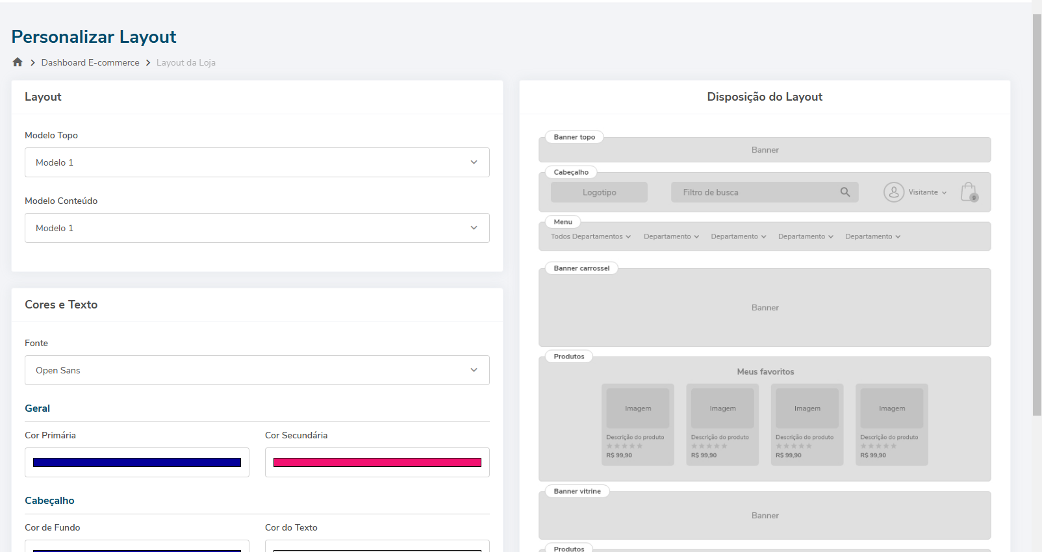Select the Banner vitrine label
Screen dimensions: 1042x552
click(x=577, y=491)
